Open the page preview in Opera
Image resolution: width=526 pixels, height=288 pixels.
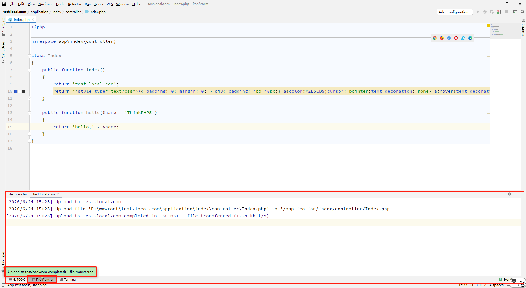pos(456,38)
